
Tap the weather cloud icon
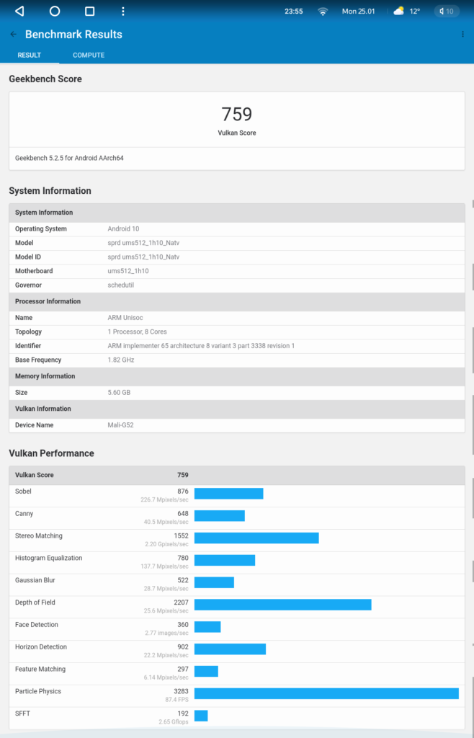pyautogui.click(x=398, y=12)
